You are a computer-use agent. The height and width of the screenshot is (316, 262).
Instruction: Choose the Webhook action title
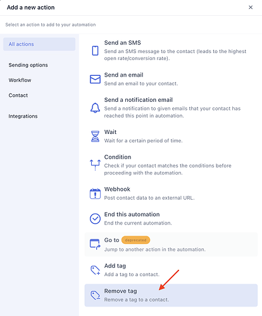pos(117,189)
